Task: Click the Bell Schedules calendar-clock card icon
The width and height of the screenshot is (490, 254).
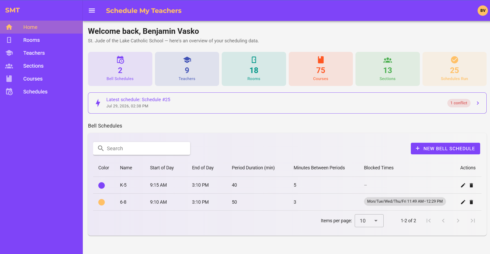Action: point(120,60)
